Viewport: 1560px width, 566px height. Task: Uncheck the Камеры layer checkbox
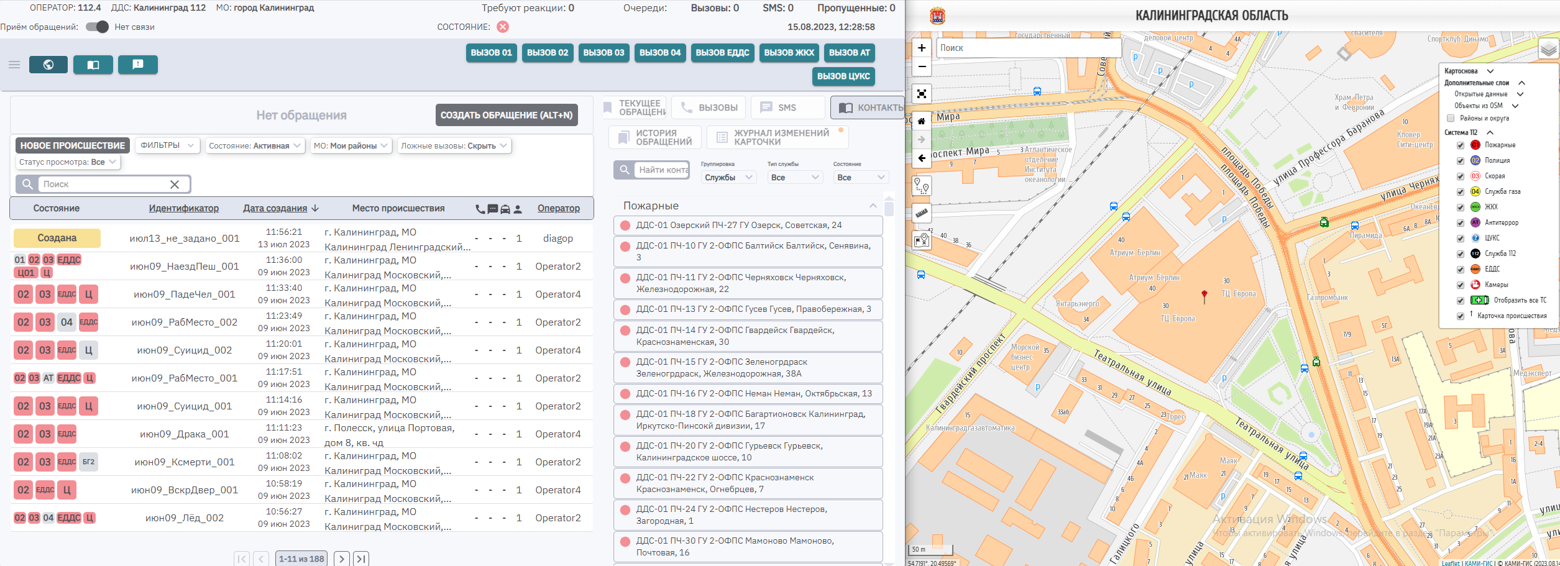[x=1461, y=285]
